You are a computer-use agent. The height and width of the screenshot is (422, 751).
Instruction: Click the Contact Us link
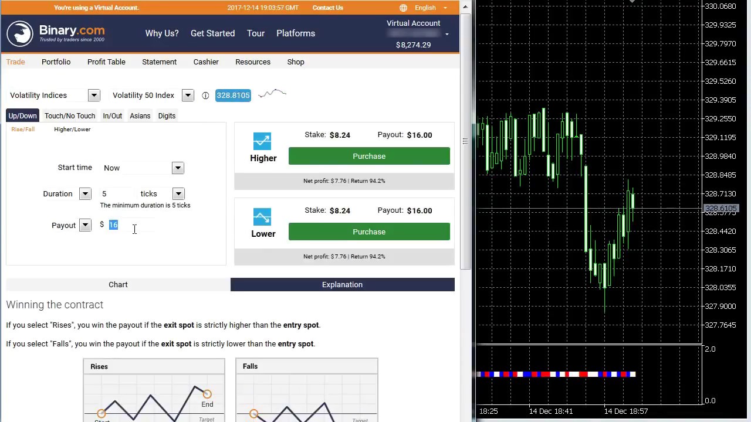[x=327, y=8]
